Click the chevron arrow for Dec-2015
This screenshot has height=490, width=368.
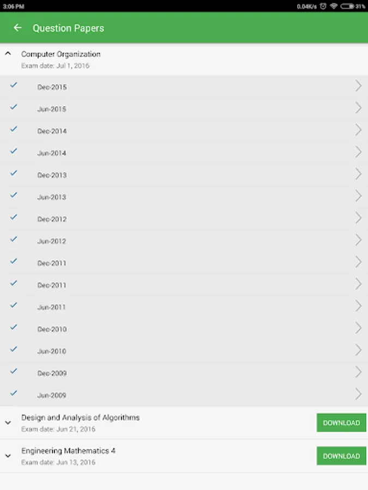coord(358,86)
